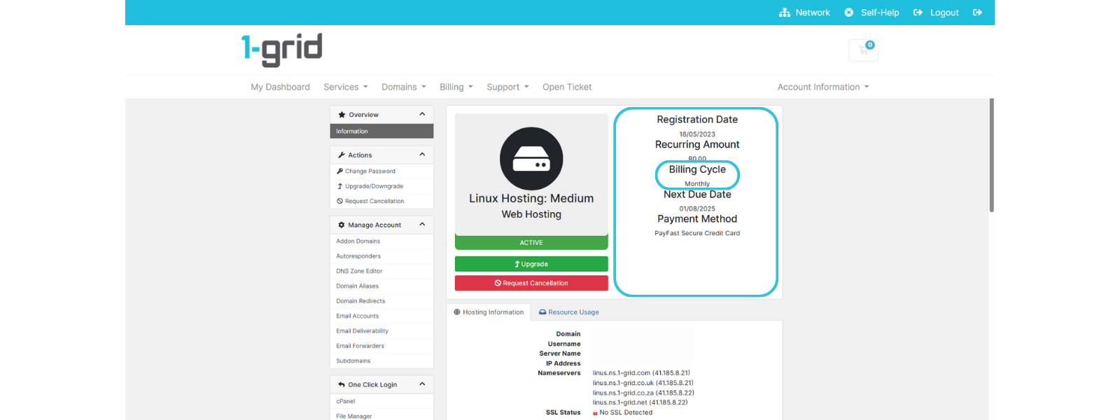Open the DNS Zone Editor link
1120x420 pixels.
tap(359, 271)
